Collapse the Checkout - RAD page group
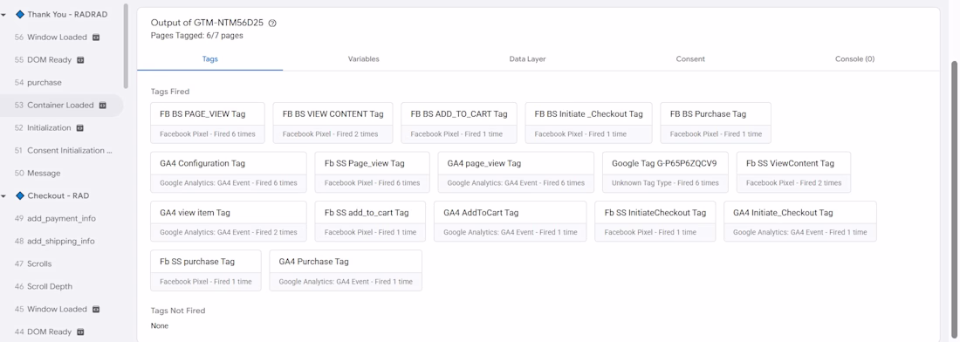 [x=4, y=196]
